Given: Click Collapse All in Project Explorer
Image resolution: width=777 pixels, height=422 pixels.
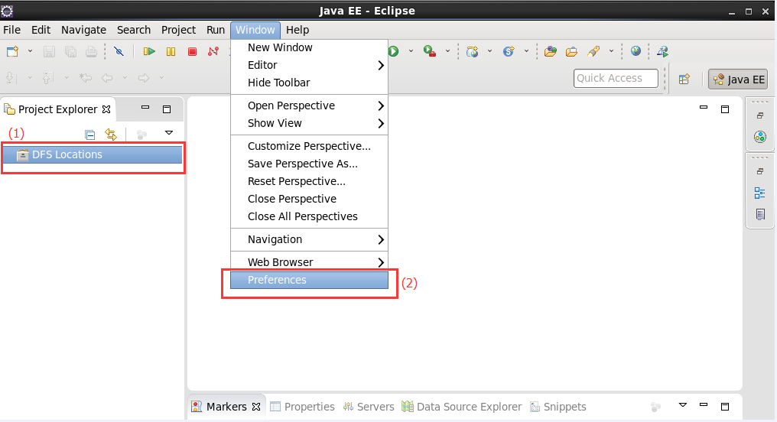Looking at the screenshot, I should coord(89,135).
